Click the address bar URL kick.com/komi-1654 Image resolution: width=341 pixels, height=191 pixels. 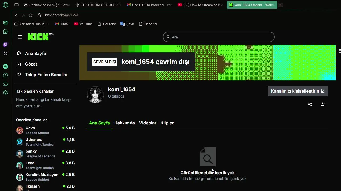click(x=62, y=15)
